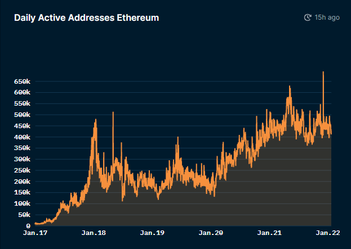Screen dimensions: 351x249
Task: Click the Jan.20 x-axis label
Action: click(x=211, y=233)
